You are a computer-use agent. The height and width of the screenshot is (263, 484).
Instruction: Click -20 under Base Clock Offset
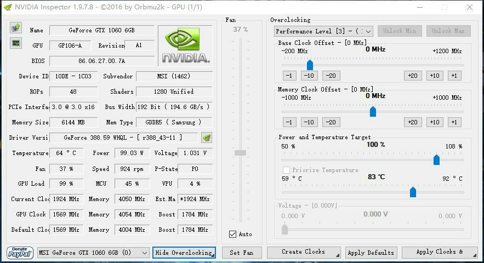click(x=331, y=76)
